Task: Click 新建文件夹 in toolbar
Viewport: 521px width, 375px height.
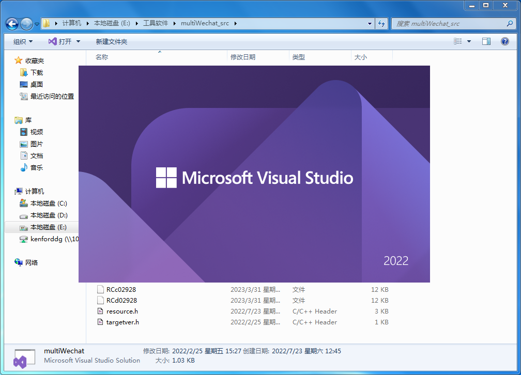Action: coord(111,41)
